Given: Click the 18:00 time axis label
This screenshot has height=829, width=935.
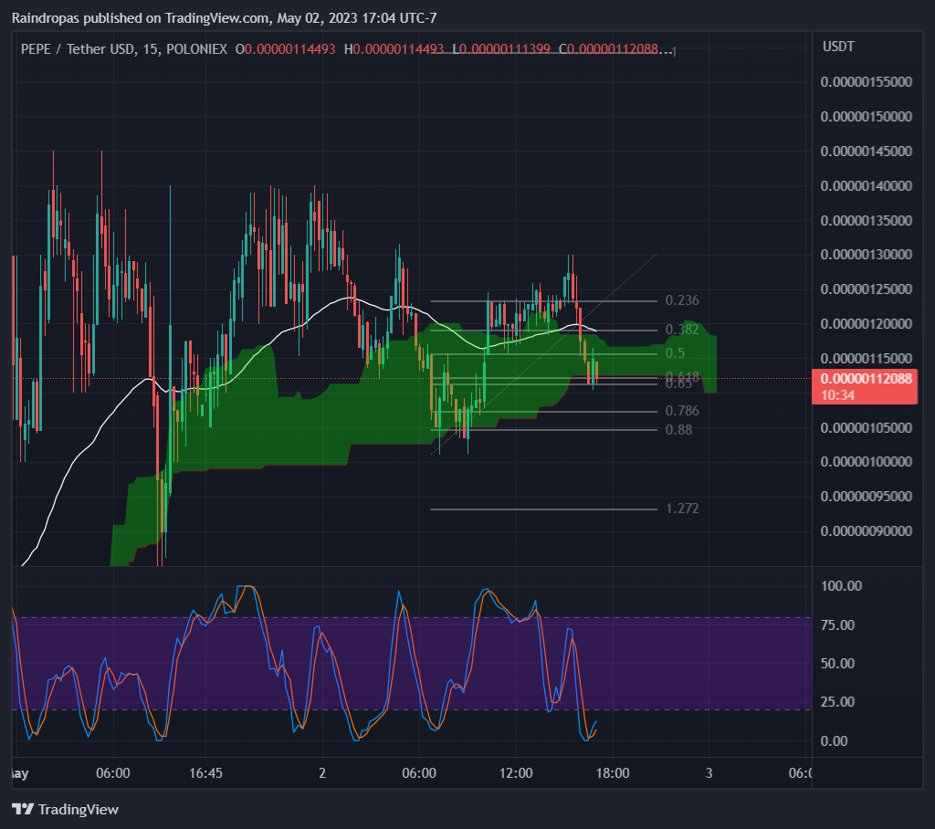Looking at the screenshot, I should (x=613, y=773).
